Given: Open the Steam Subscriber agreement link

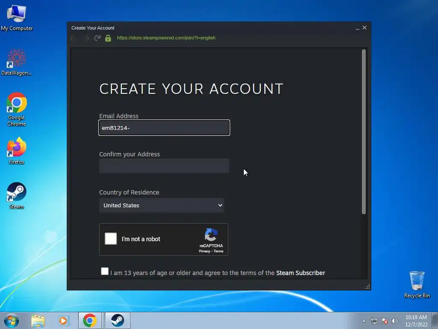Looking at the screenshot, I should click(x=301, y=273).
